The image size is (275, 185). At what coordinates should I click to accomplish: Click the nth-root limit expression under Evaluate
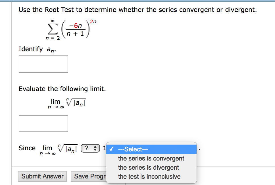coord(67,103)
